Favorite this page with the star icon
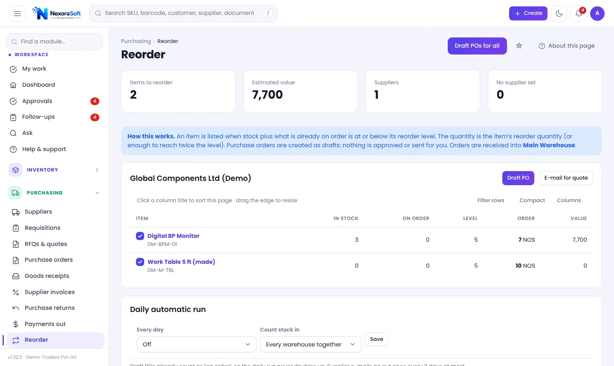The width and height of the screenshot is (614, 366). tap(519, 46)
